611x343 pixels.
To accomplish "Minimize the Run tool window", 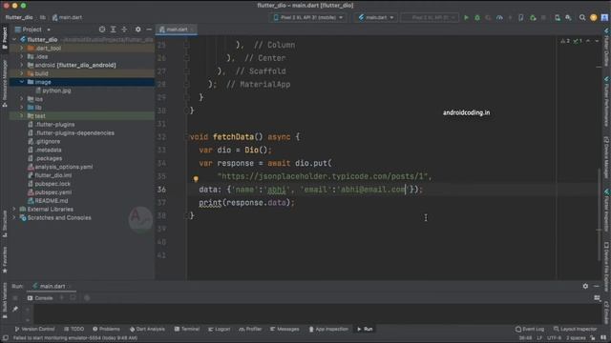I will click(x=596, y=286).
